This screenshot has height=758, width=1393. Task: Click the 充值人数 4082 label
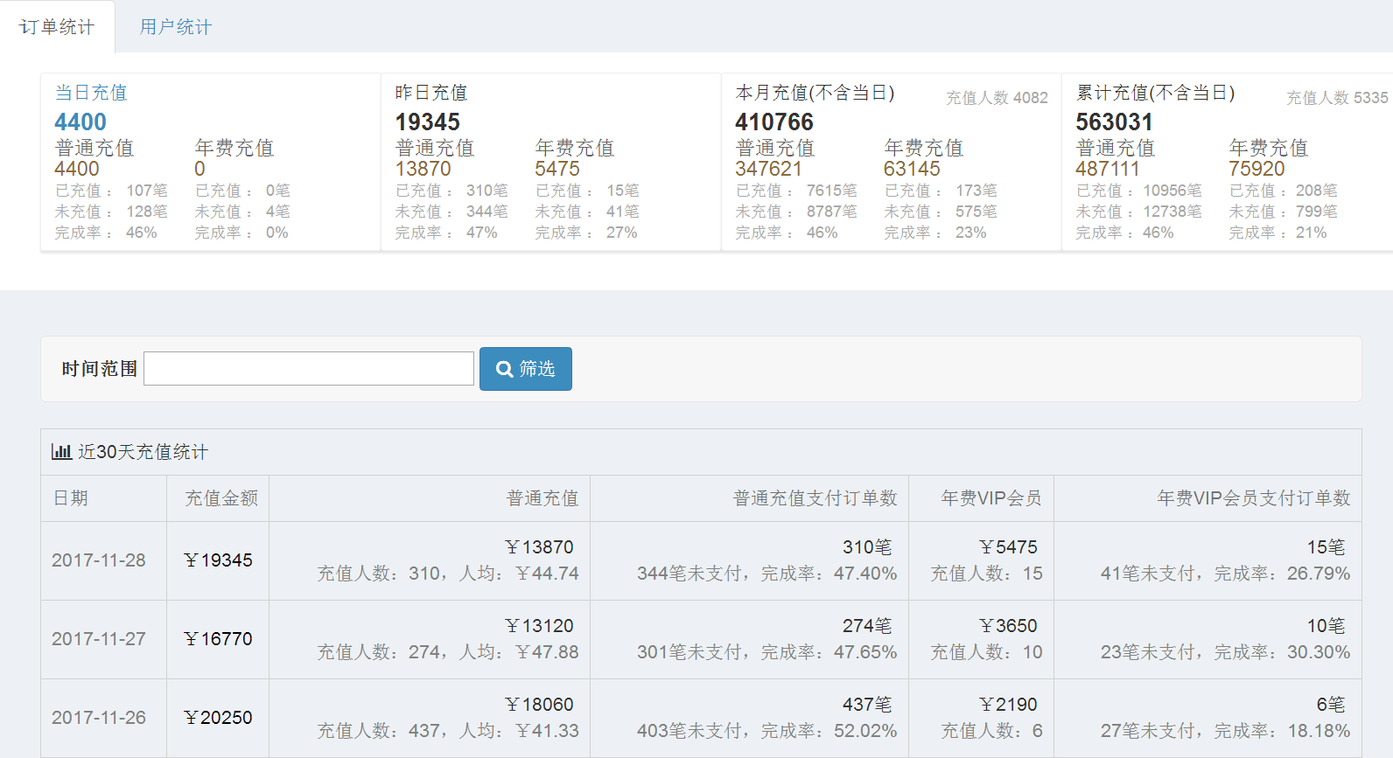coord(997,98)
